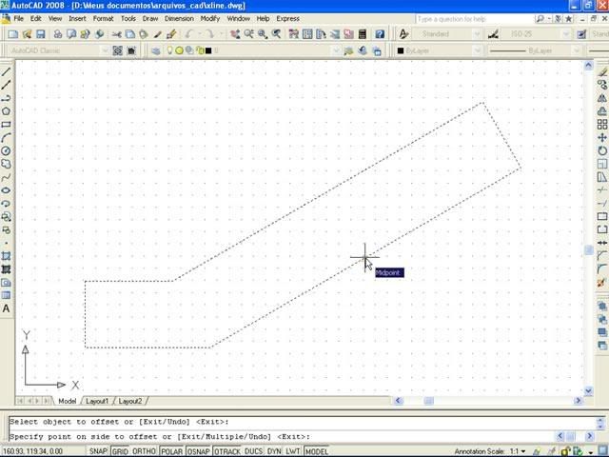The width and height of the screenshot is (609, 457).
Task: Switch to the Layout2 tab
Action: point(130,401)
